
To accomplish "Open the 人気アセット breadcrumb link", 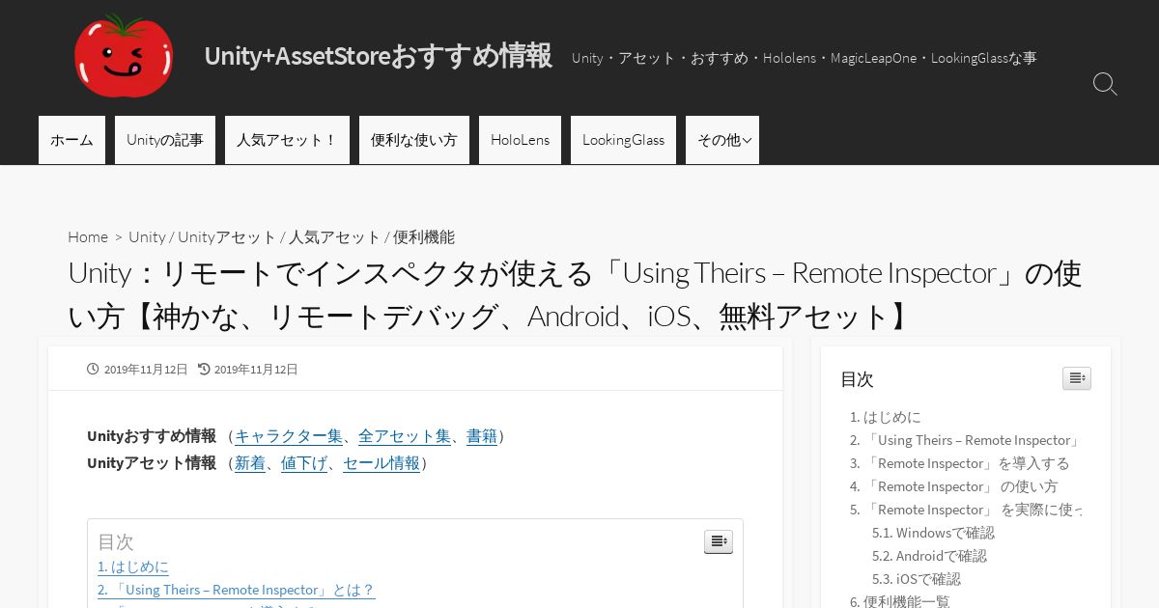I will click(334, 236).
